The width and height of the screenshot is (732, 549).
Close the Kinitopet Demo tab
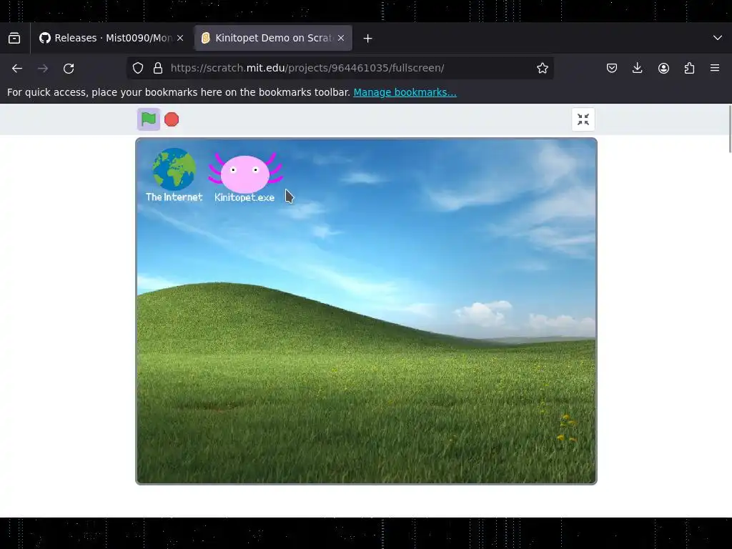click(x=341, y=39)
